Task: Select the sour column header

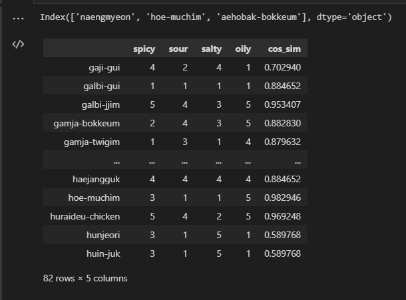Action: point(178,49)
